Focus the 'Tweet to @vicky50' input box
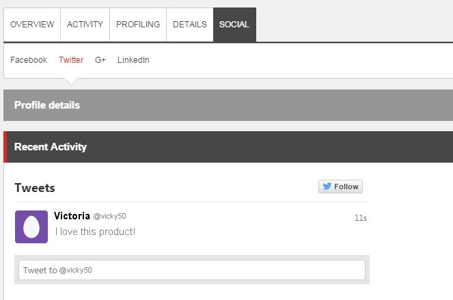The width and height of the screenshot is (453, 300). (192, 270)
